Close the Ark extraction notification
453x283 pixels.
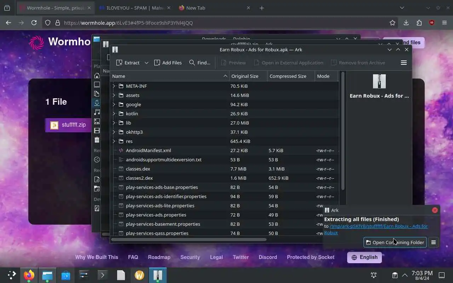coord(435,210)
